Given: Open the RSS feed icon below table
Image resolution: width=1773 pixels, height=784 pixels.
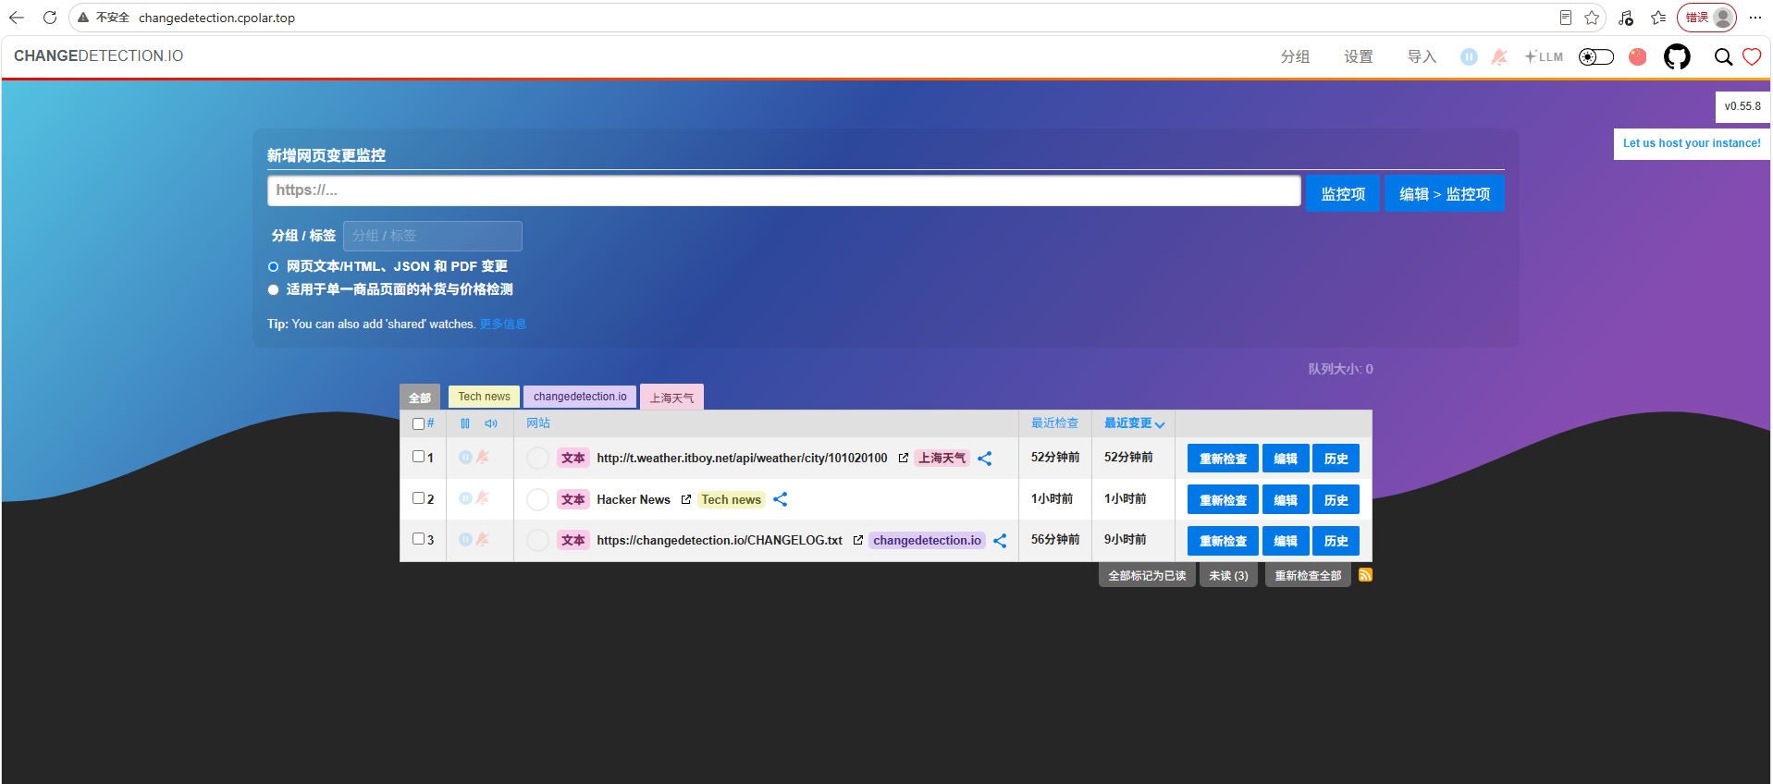Looking at the screenshot, I should 1365,575.
